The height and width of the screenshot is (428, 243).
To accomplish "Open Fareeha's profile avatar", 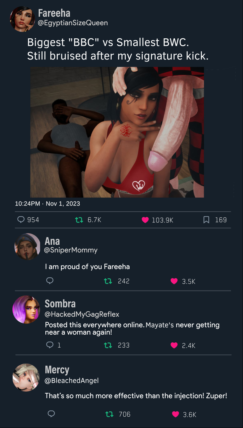I will [22, 19].
